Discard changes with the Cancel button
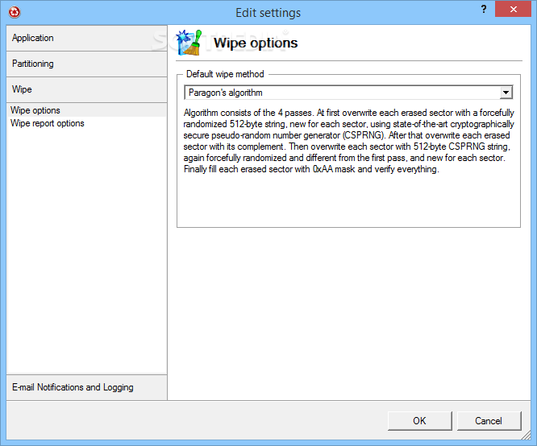This screenshot has width=537, height=446. [x=489, y=421]
